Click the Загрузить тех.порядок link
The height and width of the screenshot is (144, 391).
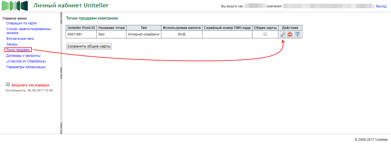pos(30,85)
